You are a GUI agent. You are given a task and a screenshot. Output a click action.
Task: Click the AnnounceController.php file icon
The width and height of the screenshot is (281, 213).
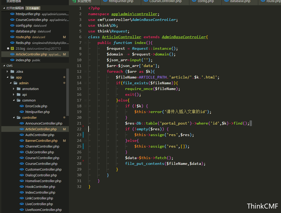point(22,123)
